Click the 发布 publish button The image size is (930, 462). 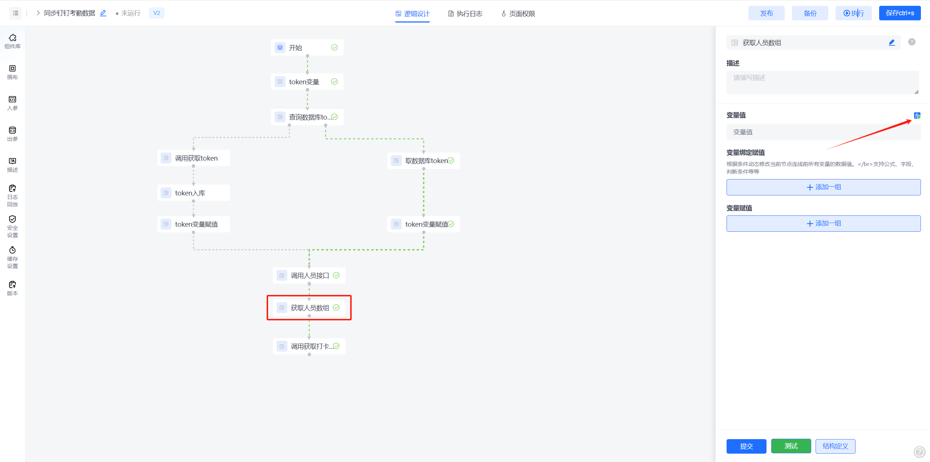tap(766, 13)
